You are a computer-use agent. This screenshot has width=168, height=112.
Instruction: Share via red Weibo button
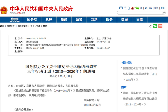click(x=160, y=26)
